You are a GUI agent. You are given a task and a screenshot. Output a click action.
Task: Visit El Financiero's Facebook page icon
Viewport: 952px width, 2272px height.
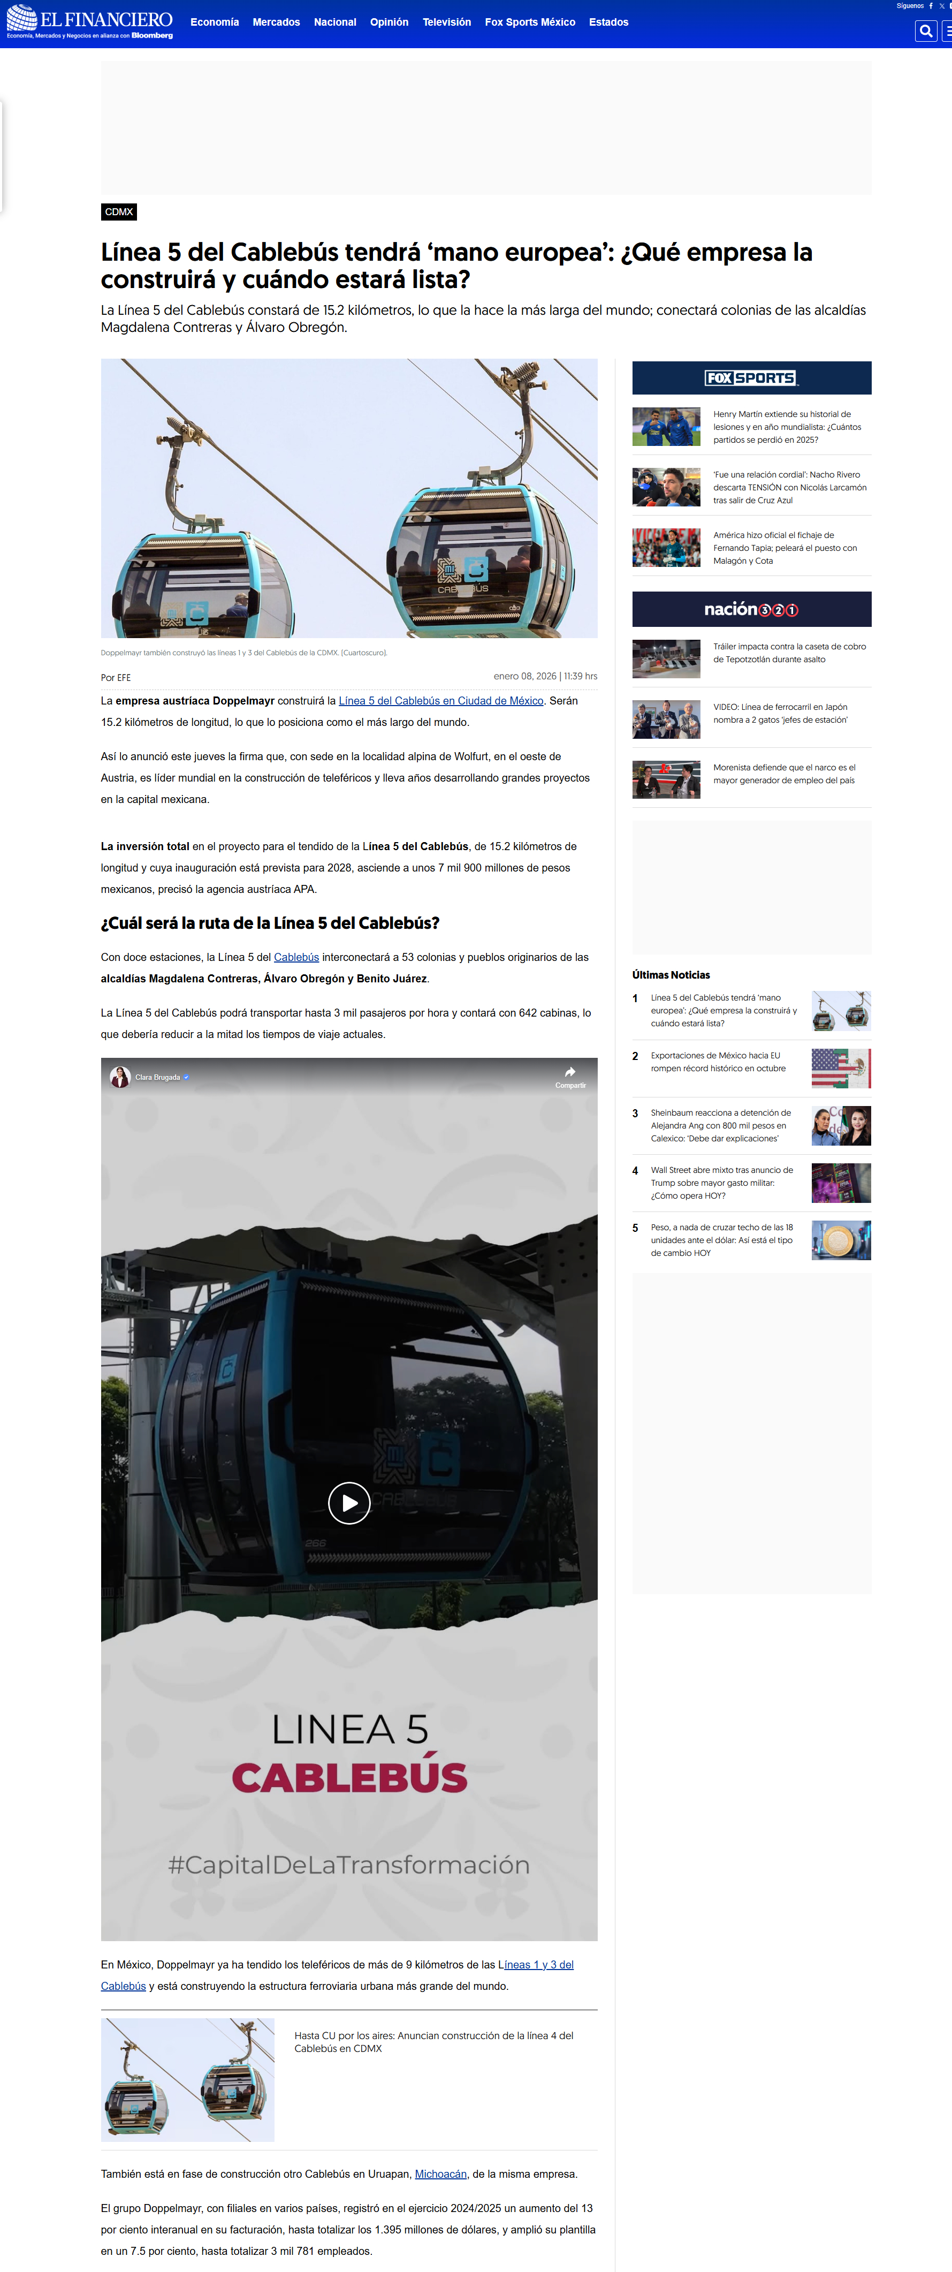point(931,6)
